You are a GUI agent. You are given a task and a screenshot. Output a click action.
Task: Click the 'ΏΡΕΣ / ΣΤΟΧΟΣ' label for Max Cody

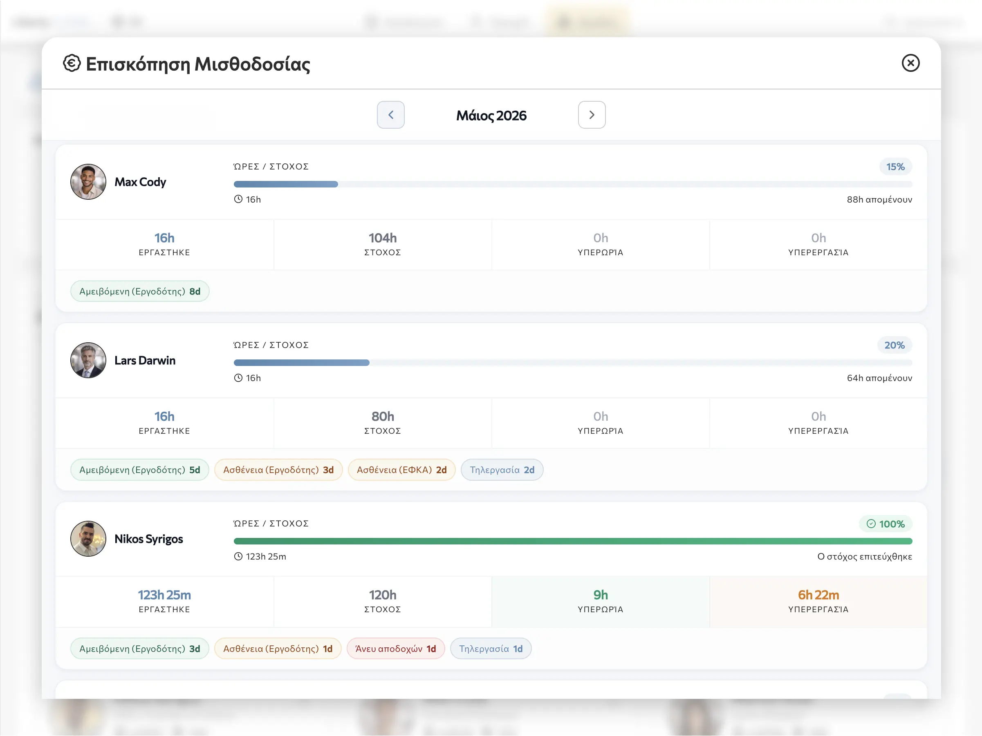point(271,166)
